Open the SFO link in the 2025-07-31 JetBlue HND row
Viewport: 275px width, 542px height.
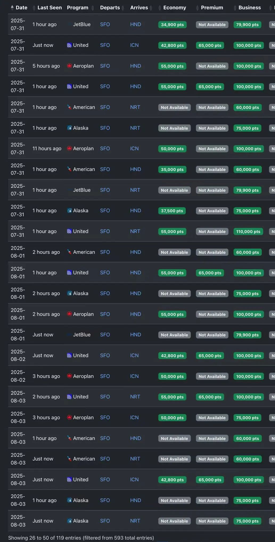(x=105, y=25)
